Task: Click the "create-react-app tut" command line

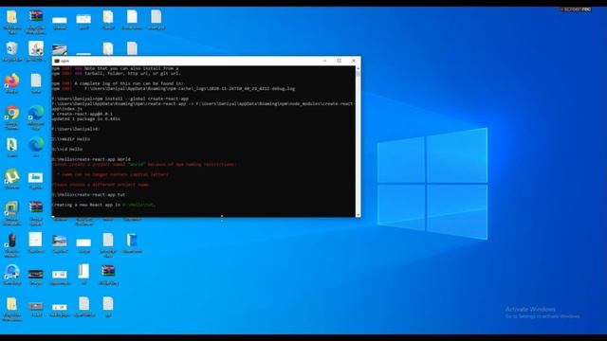Action: (x=88, y=194)
